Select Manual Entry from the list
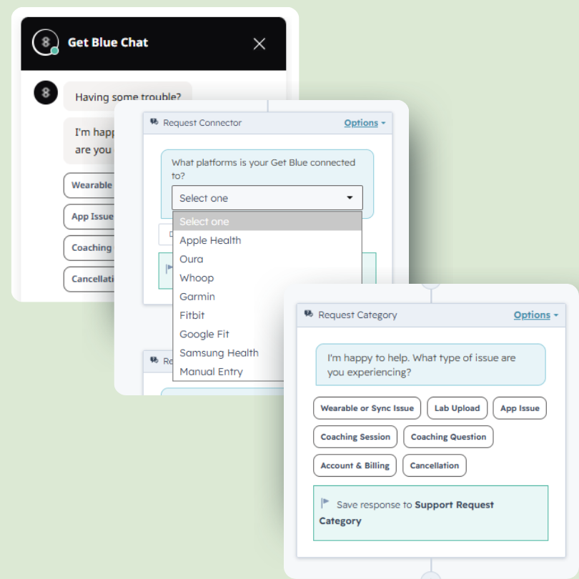This screenshot has width=579, height=579. (x=229, y=372)
